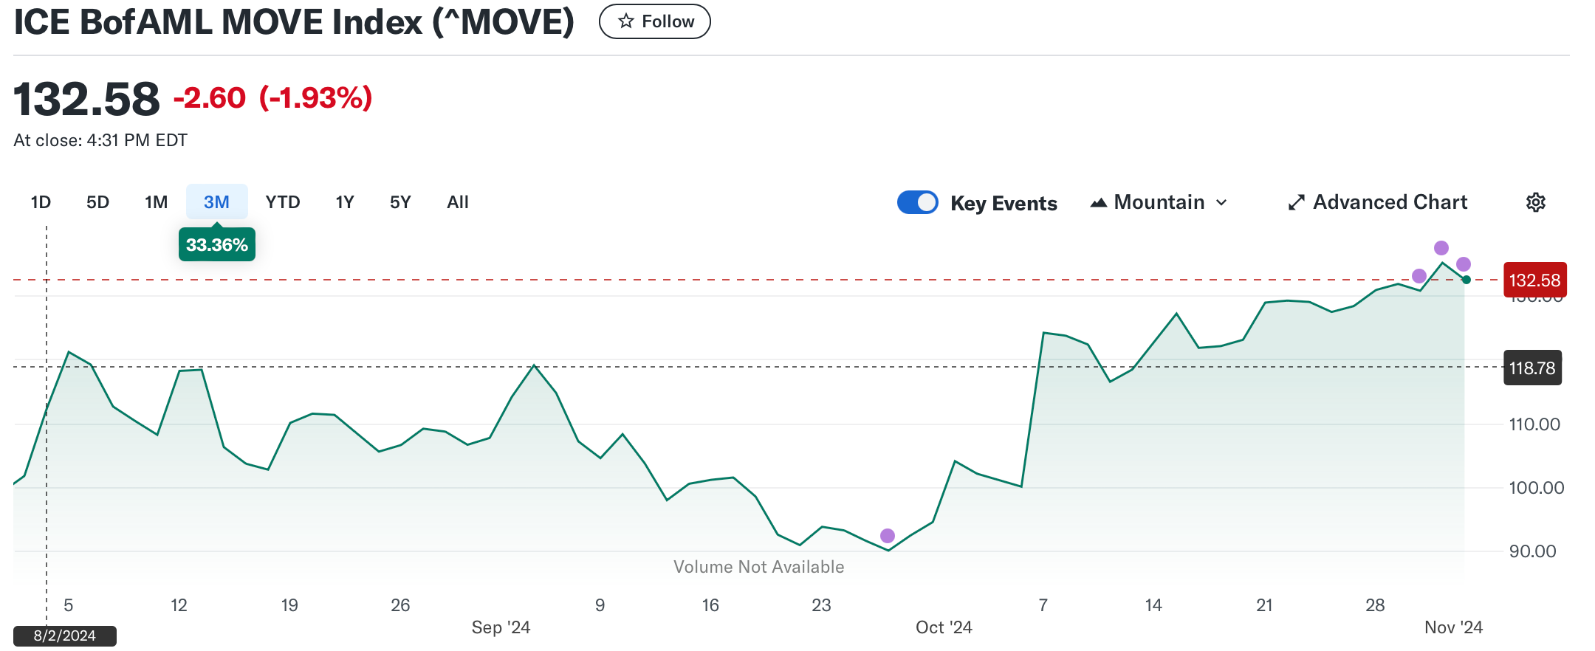1595x651 pixels.
Task: Click the 118.78 crosshair price label
Action: point(1532,368)
